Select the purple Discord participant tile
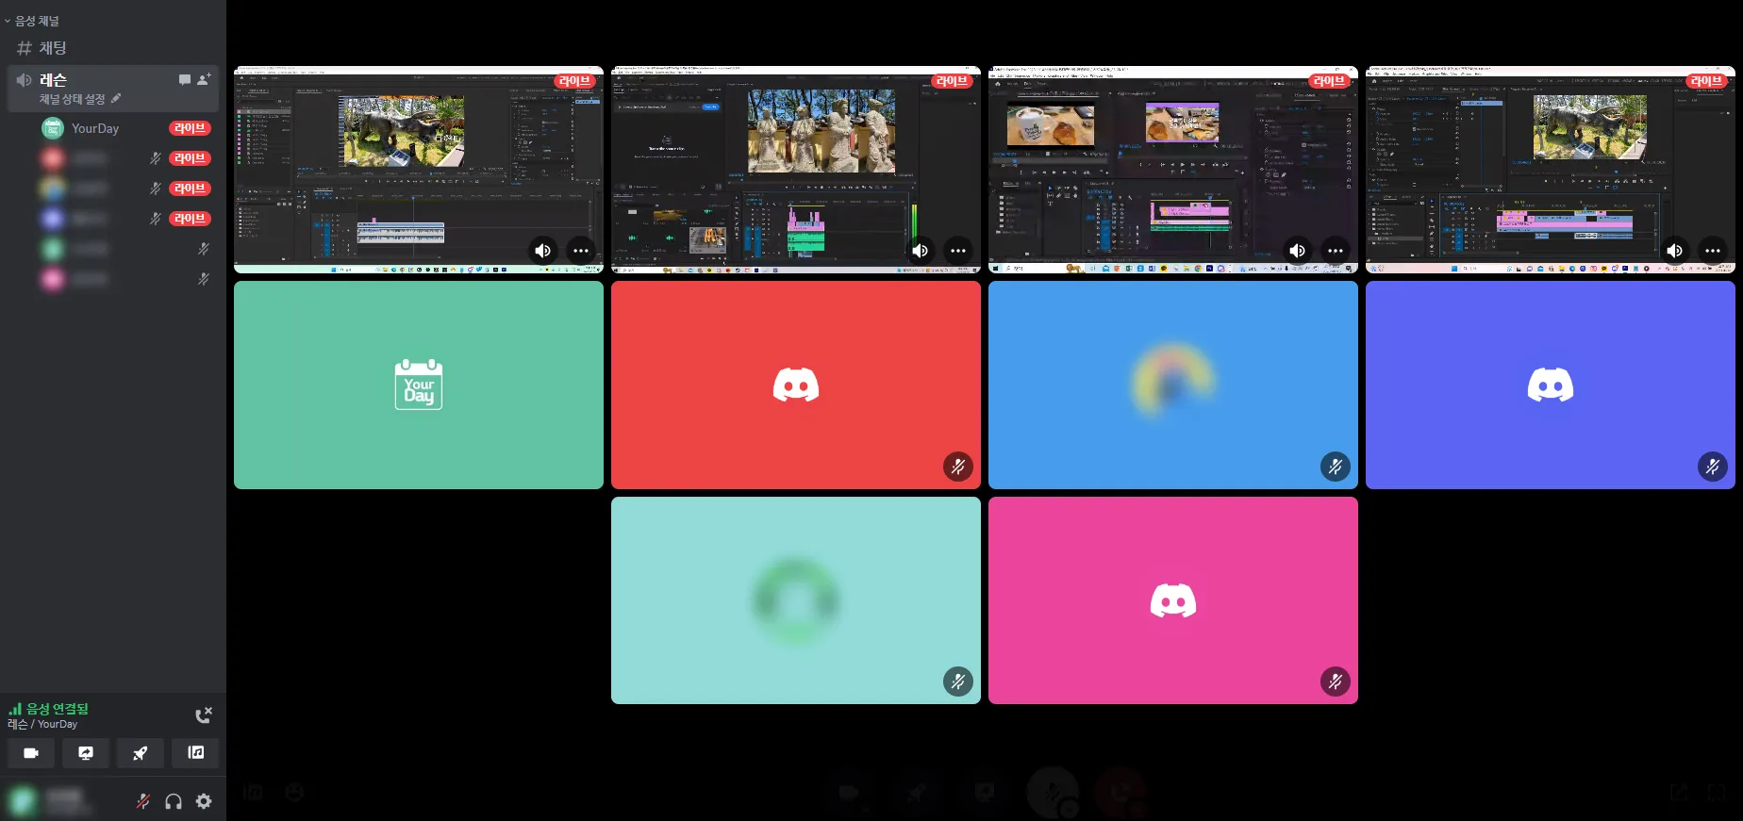Viewport: 1743px width, 821px height. [x=1551, y=385]
